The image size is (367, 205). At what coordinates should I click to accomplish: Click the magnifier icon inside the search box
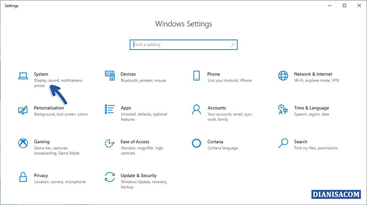[233, 45]
